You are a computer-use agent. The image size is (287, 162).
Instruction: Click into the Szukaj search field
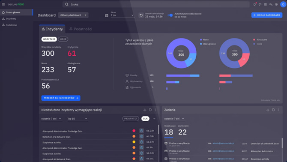(156, 4)
